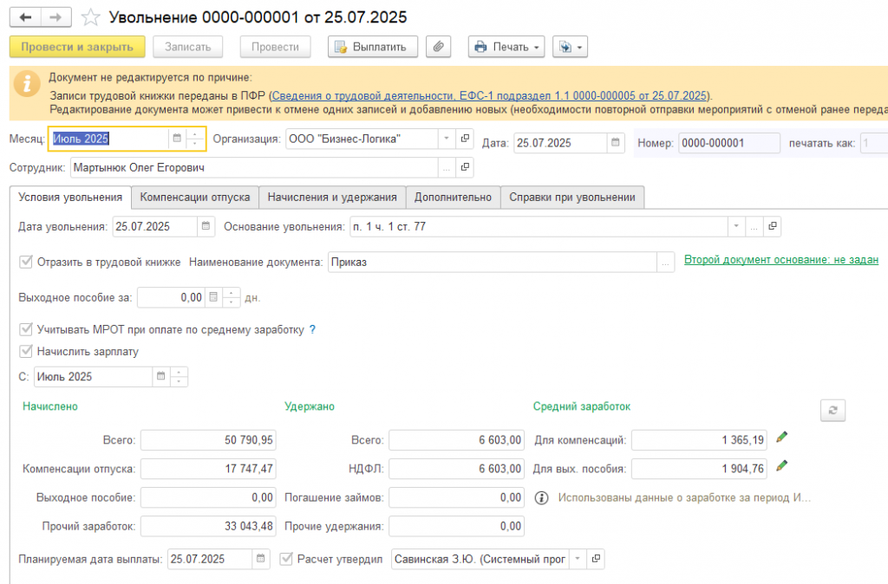Click Провести и закрыть button
Viewport: 888px width, 584px height.
tap(77, 47)
